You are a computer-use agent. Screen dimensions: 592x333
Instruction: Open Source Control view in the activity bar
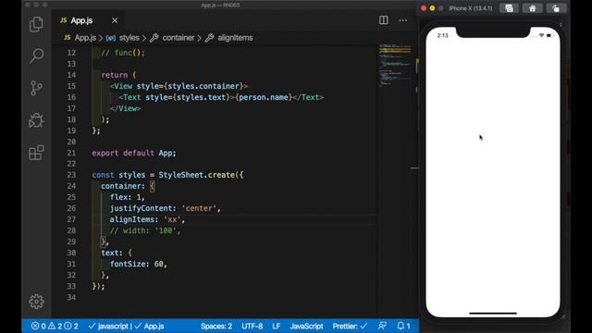36,88
